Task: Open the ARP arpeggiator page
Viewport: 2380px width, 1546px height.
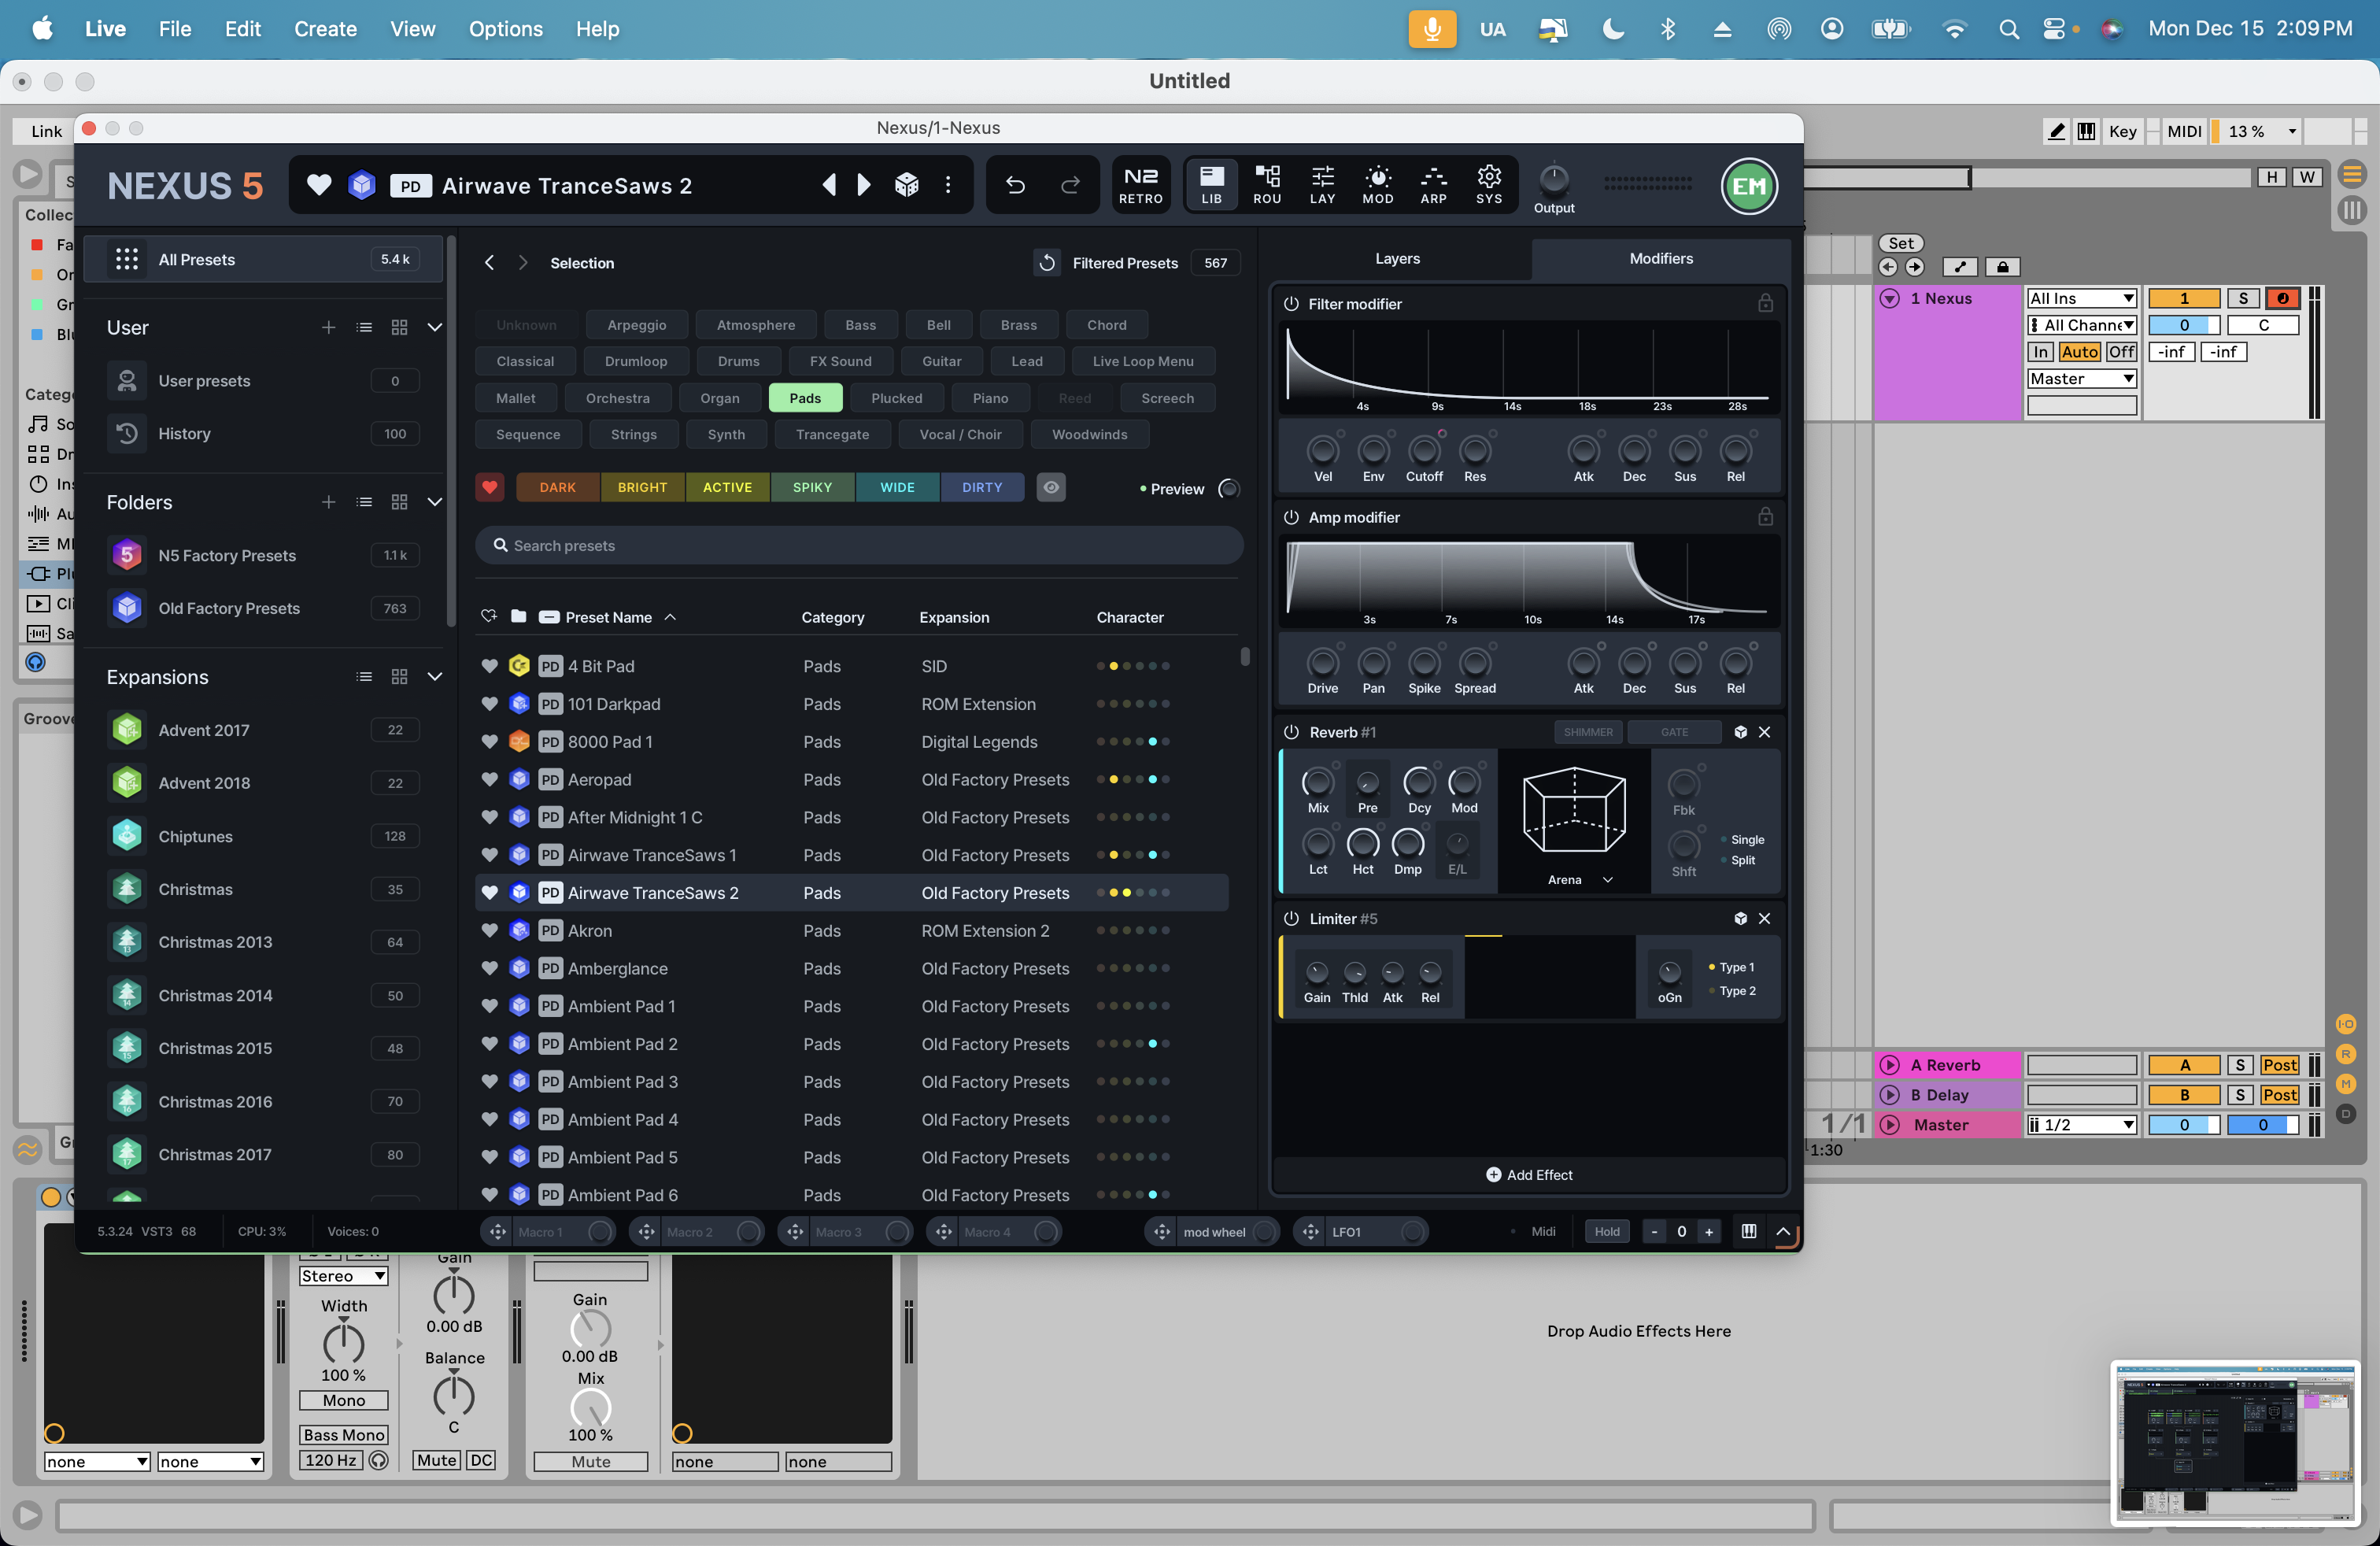Action: (1433, 185)
